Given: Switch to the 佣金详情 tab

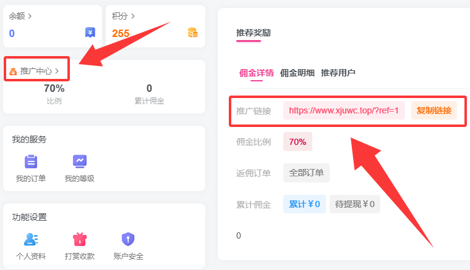Looking at the screenshot, I should 257,73.
